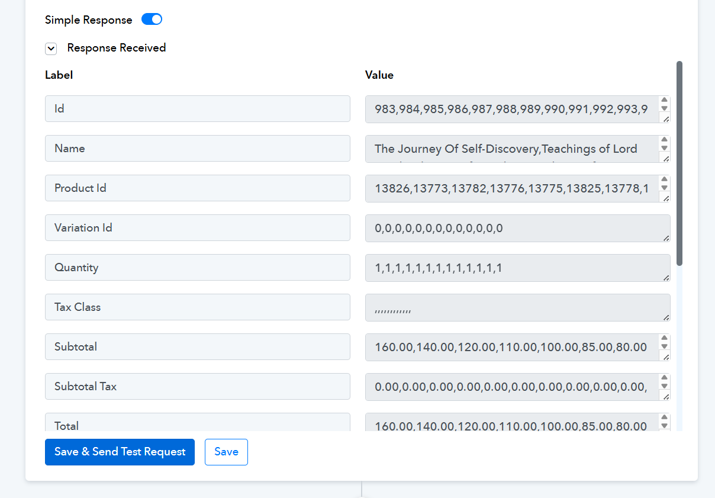Click resize handle of Tax Class value
This screenshot has width=715, height=498.
pos(666,317)
